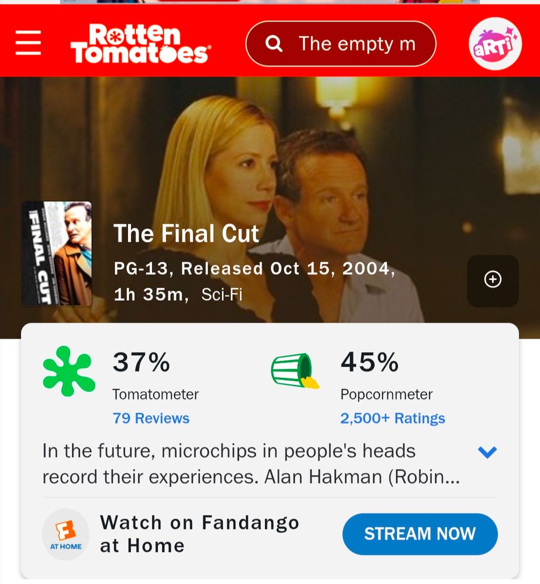This screenshot has height=584, width=540.
Task: Click the 45% Popcornmeter score
Action: tap(369, 363)
